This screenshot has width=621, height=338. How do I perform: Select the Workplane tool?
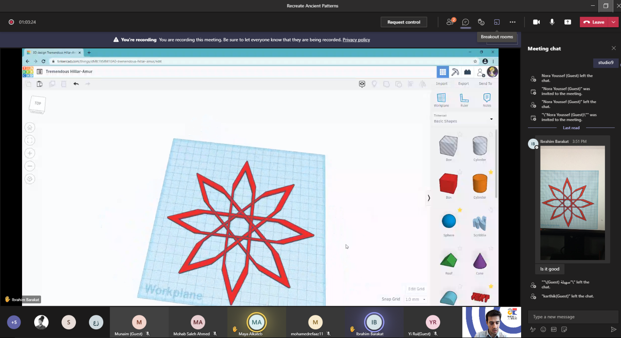click(441, 100)
